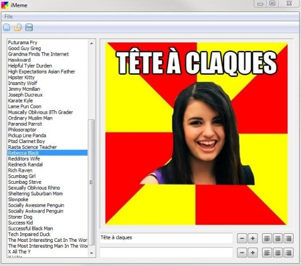Image resolution: width=301 pixels, height=266 pixels.
Task: Decrease top text size with minus button
Action: (242, 238)
